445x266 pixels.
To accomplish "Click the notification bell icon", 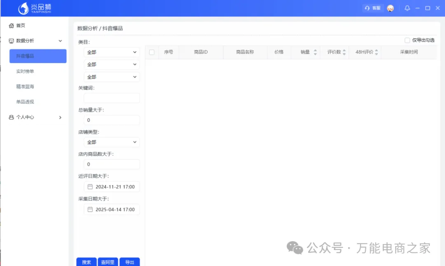I will tap(408, 8).
